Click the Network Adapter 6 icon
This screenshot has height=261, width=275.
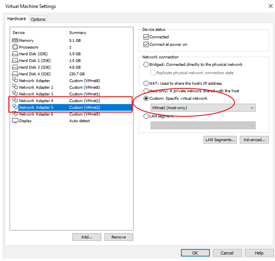(x=15, y=114)
